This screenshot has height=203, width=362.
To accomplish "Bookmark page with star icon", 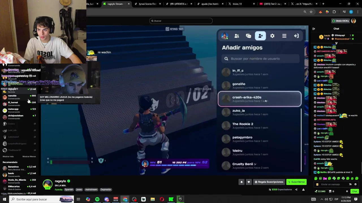I will (x=311, y=12).
